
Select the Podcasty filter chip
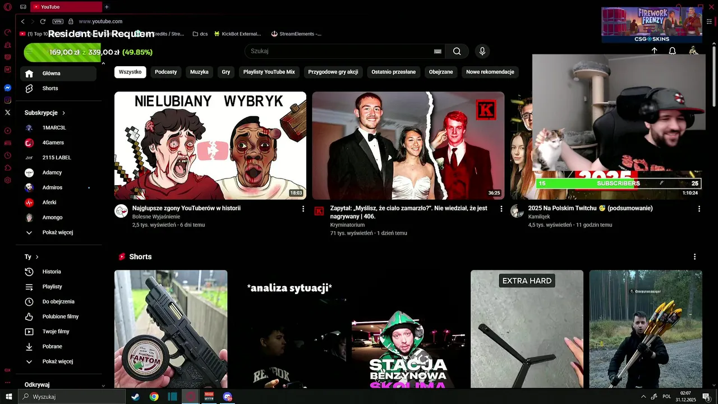166,72
